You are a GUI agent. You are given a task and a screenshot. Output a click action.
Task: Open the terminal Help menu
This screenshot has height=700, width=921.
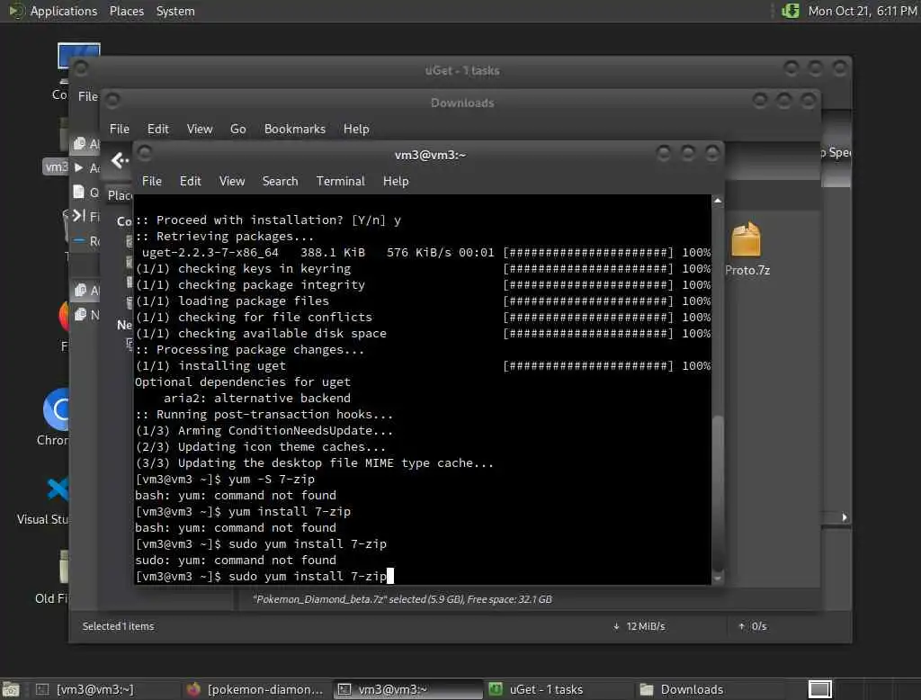coord(396,181)
